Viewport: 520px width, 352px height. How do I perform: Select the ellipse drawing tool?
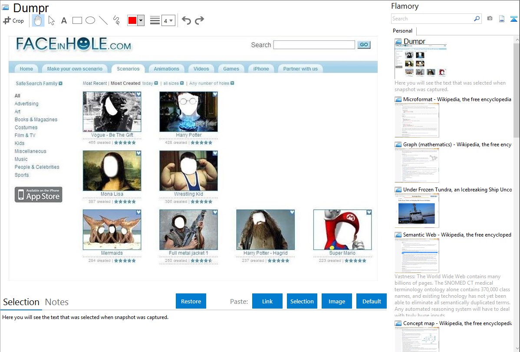pos(90,20)
